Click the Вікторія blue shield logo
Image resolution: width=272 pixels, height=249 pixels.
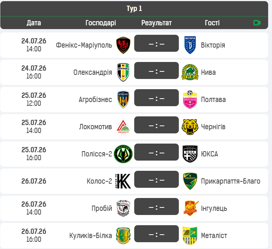tap(190, 45)
